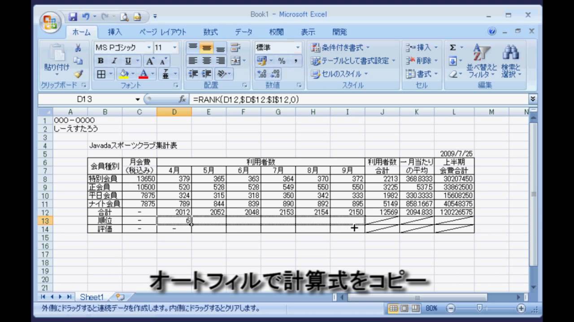
Task: Toggle left text alignment
Action: tap(193, 61)
